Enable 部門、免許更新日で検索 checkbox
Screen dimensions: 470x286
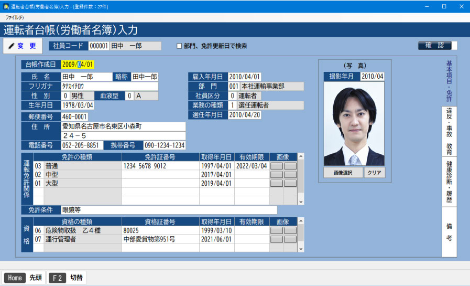179,46
